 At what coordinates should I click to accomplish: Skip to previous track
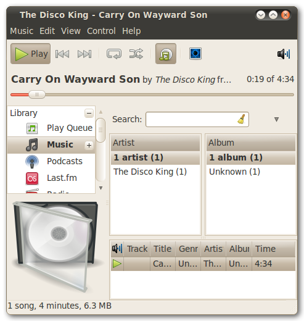coord(62,54)
